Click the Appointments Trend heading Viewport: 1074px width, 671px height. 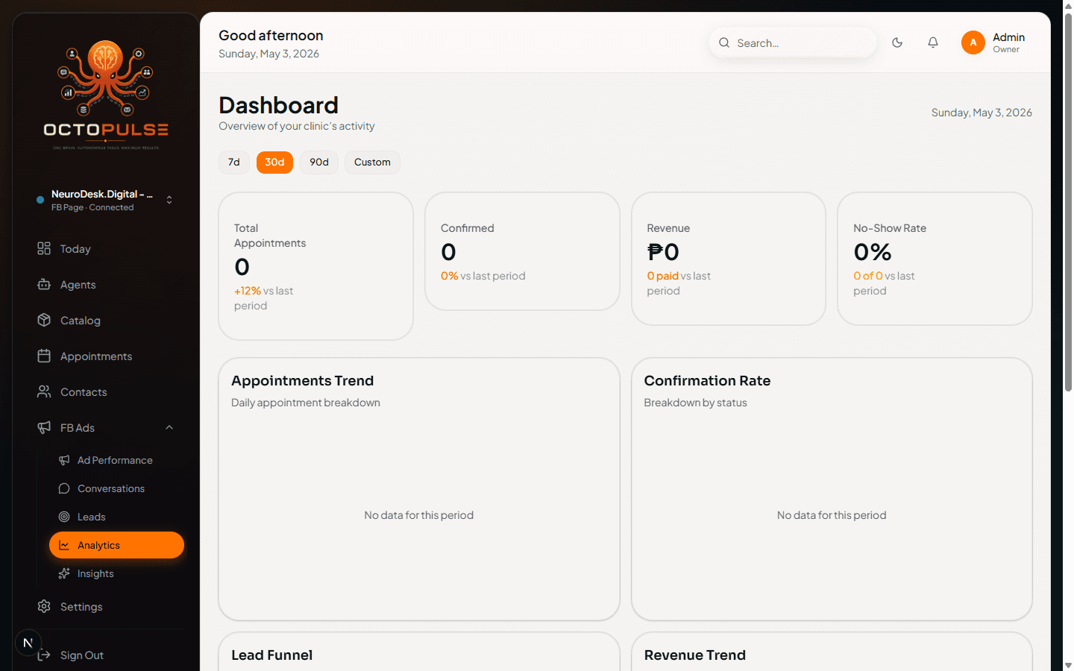(x=302, y=380)
